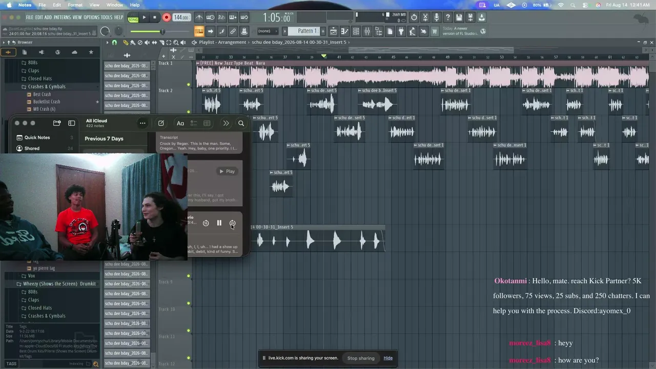Image resolution: width=656 pixels, height=369 pixels.
Task: Pause the Notes audio recording playback
Action: coord(219,223)
